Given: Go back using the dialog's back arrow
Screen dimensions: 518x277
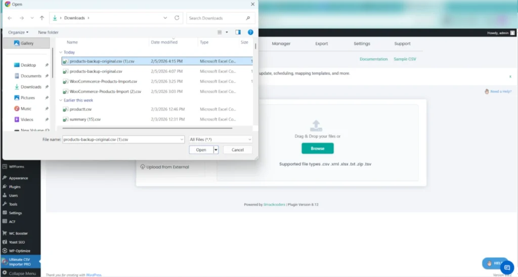Looking at the screenshot, I should (10, 18).
